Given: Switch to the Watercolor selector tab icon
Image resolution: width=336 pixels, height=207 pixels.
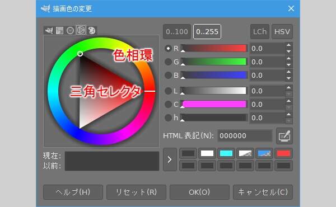Looking at the screenshot, I should [x=59, y=30].
